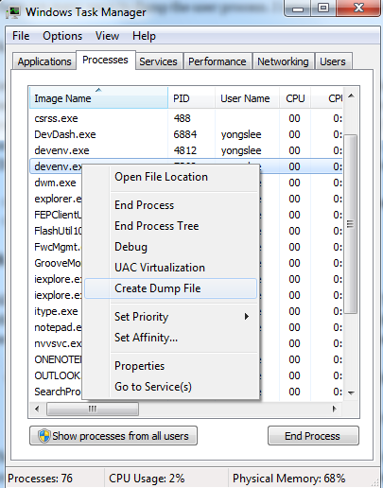Click the vertical scrollbar up arrow
Screen dimensions: 383x488
[351, 96]
